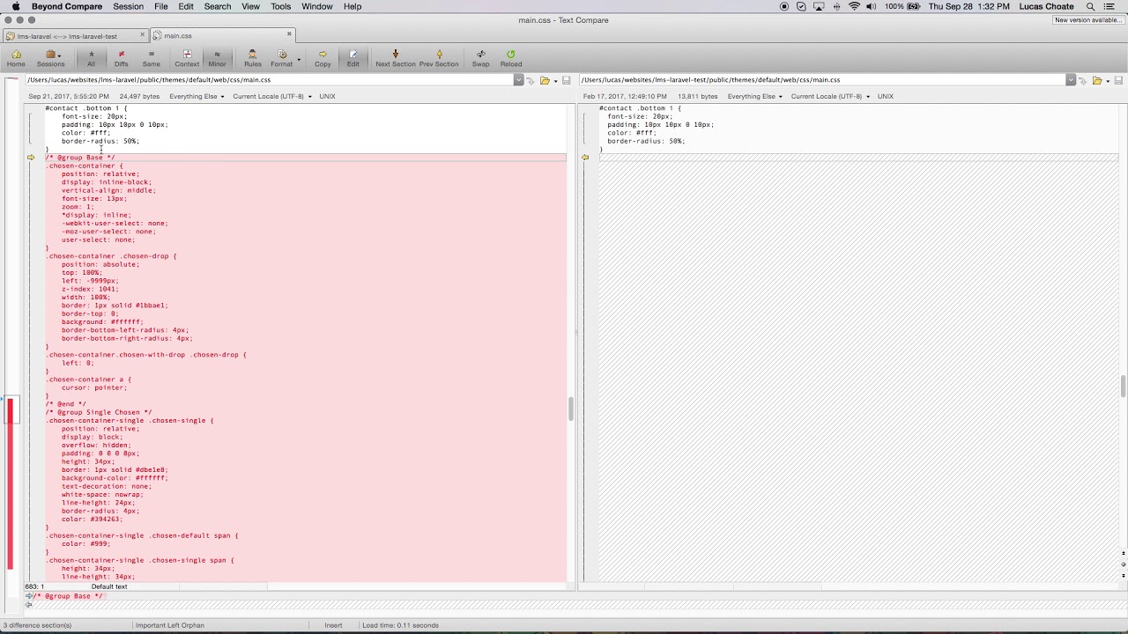The image size is (1128, 634).
Task: Open left Everything Else format dropdown
Action: (197, 96)
